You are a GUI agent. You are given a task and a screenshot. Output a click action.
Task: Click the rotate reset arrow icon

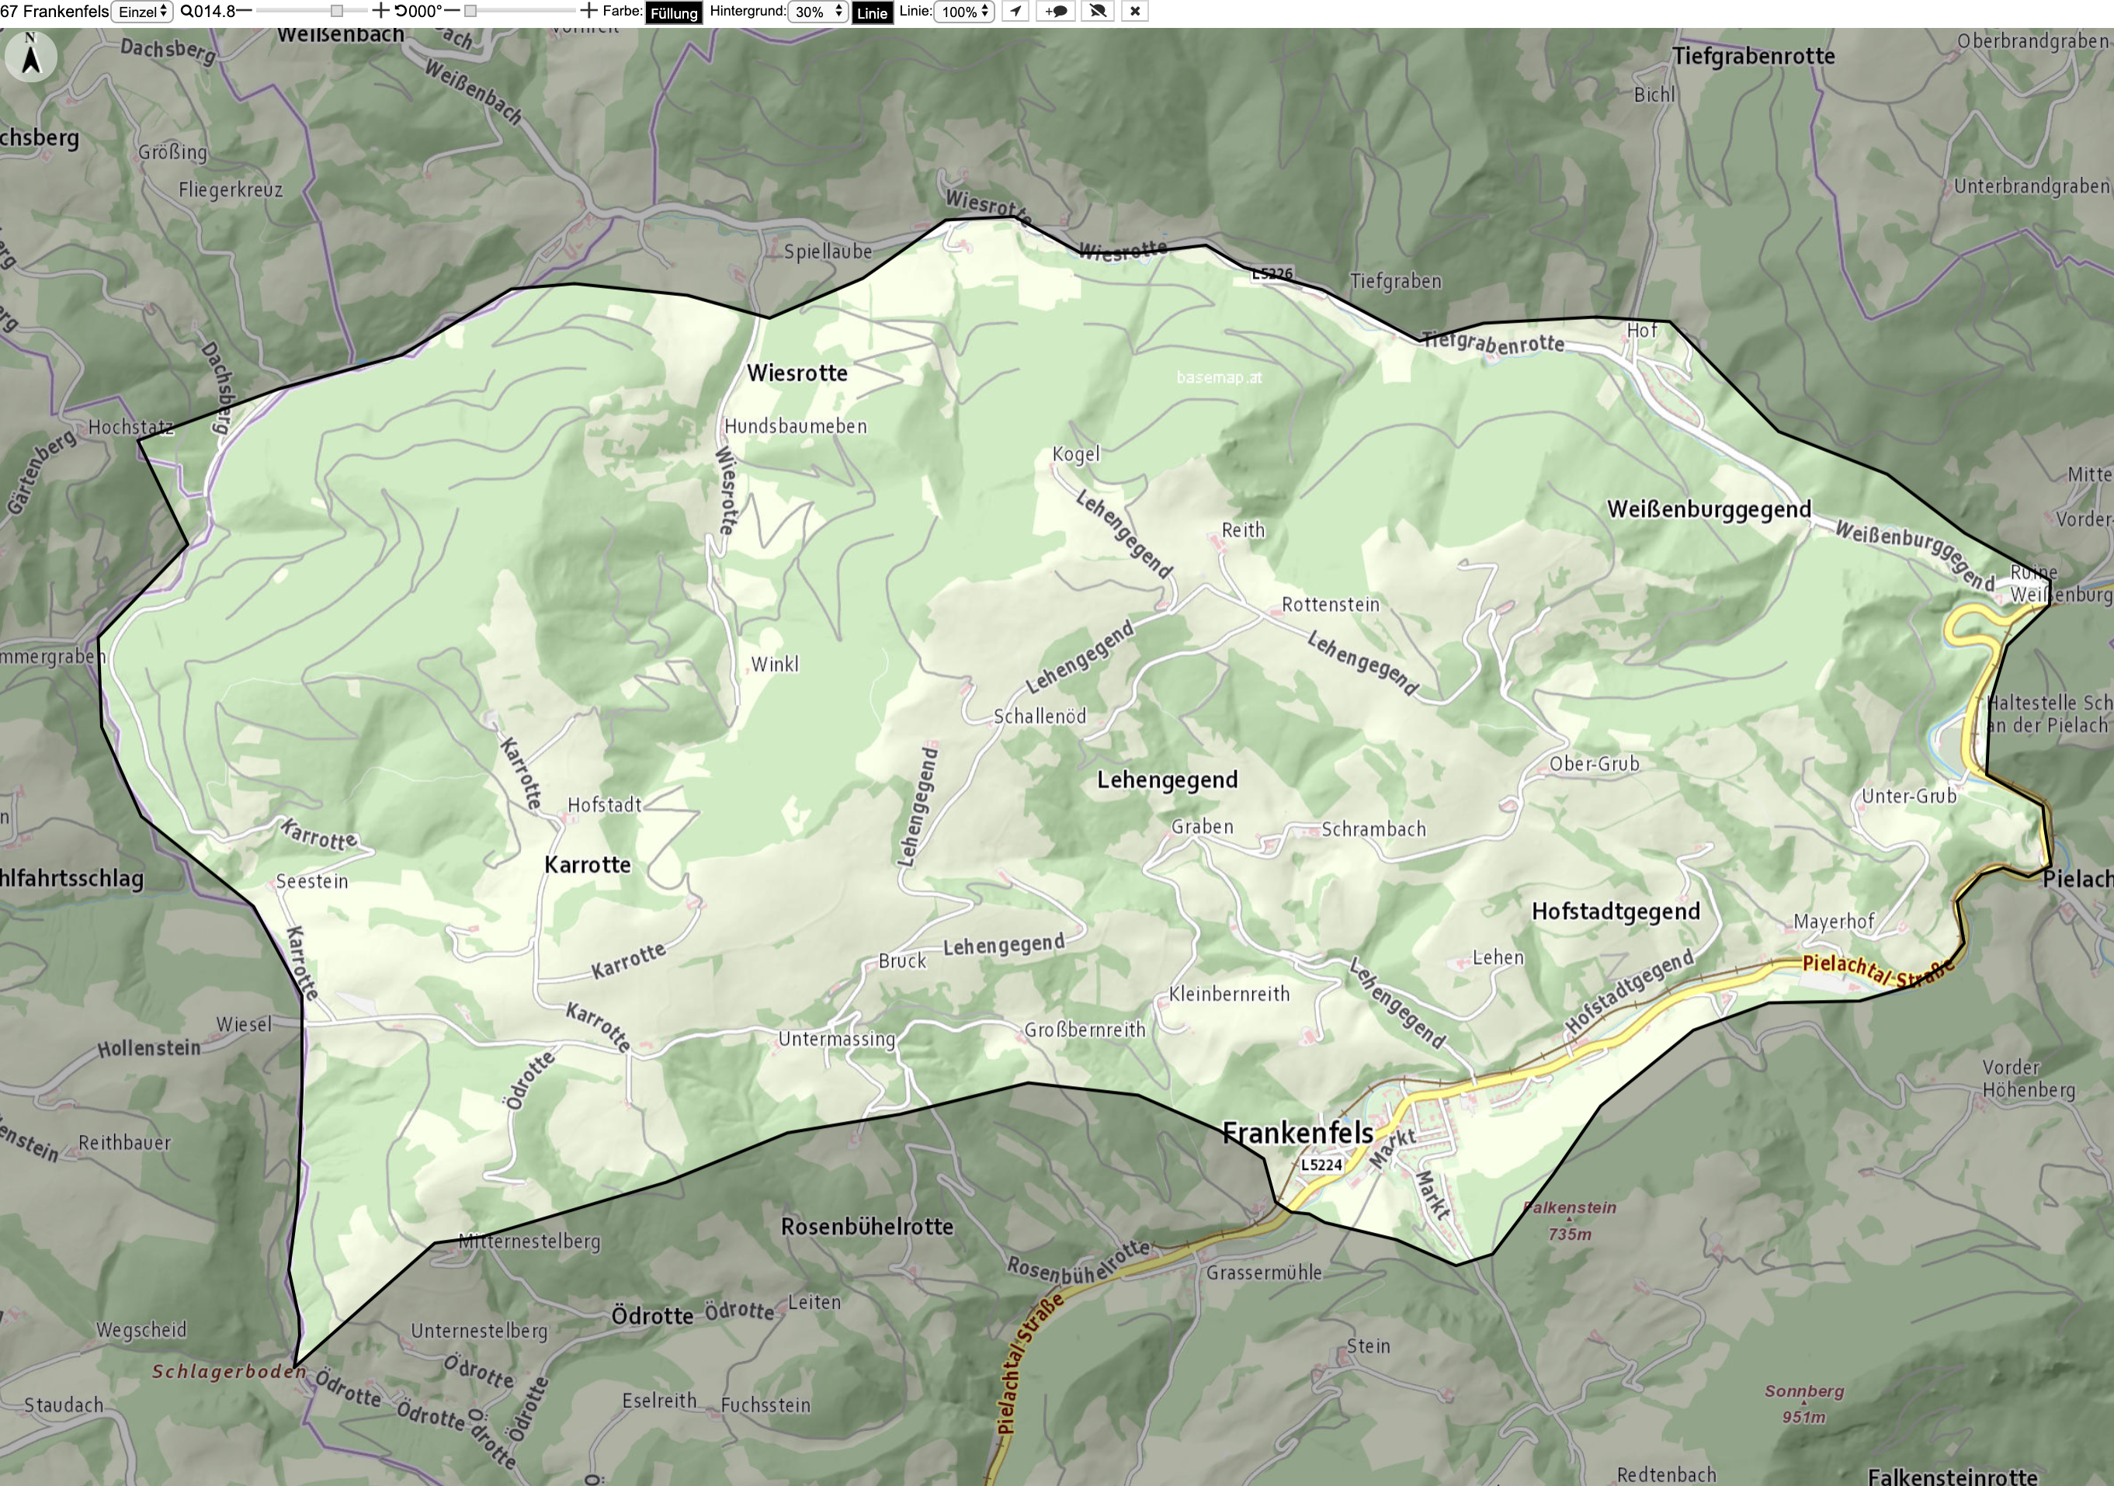click(x=401, y=11)
